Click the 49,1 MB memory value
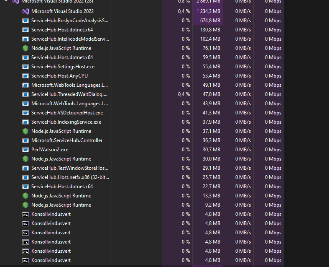The image size is (329, 267). [x=212, y=85]
